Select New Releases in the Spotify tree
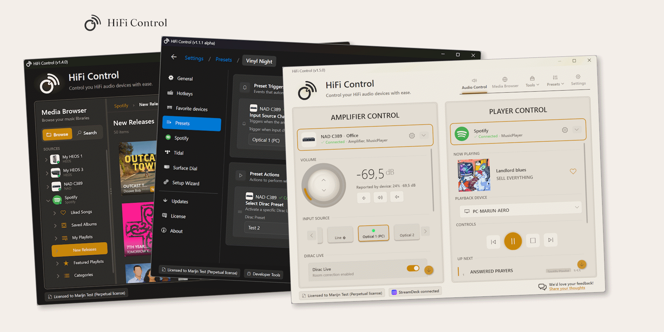The width and height of the screenshot is (664, 332). [80, 250]
